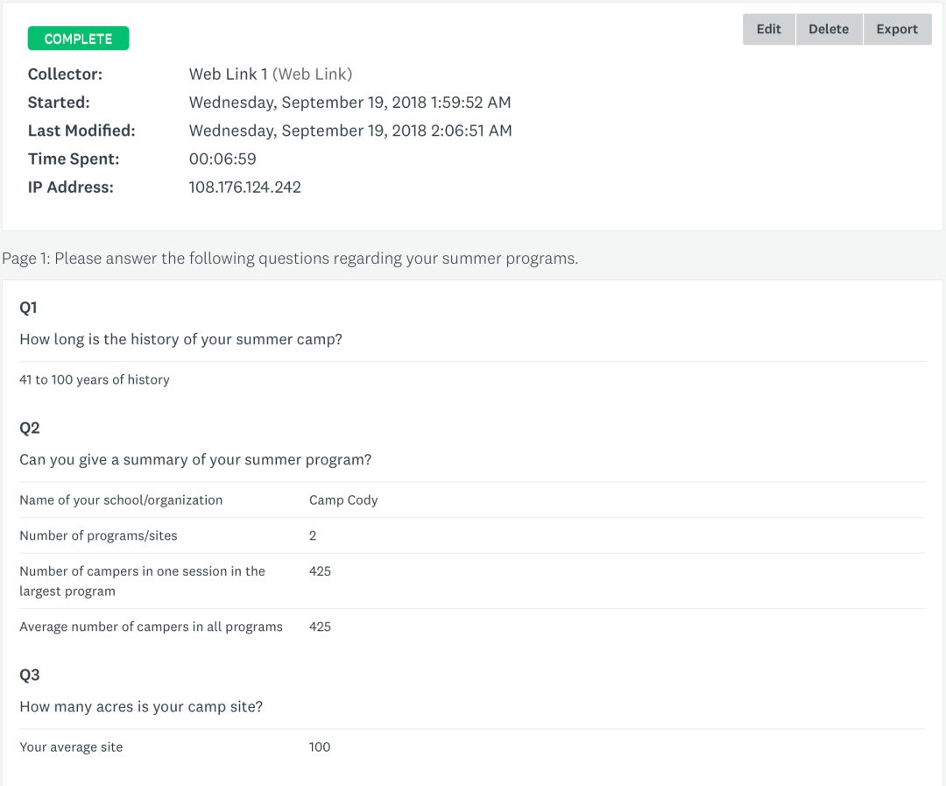Select the Q3 question heading
946x786 pixels.
point(30,675)
